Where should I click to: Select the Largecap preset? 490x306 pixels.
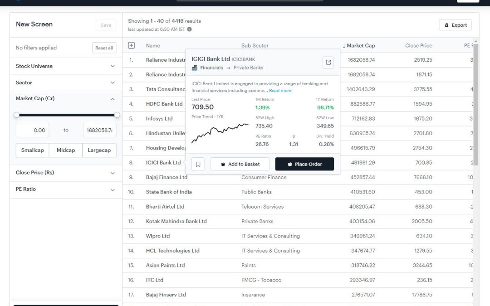coord(99,150)
